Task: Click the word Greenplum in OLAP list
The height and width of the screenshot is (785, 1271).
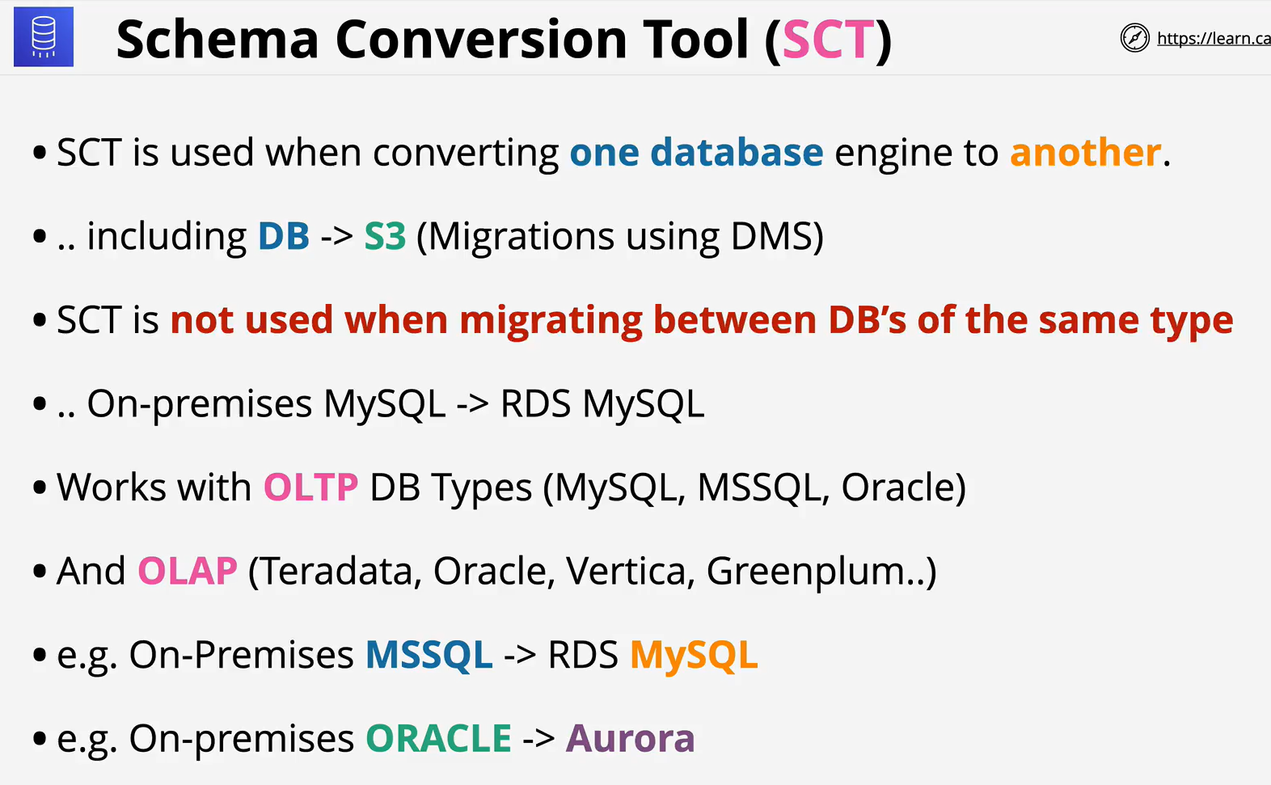Action: 810,572
